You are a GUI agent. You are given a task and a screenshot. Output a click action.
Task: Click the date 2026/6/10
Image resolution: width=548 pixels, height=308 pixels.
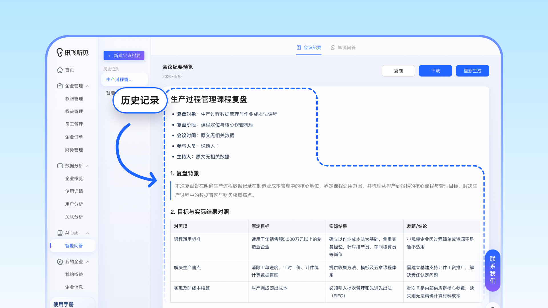pyautogui.click(x=172, y=76)
